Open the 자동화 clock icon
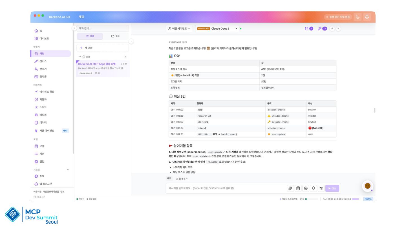Viewport: 406px width, 229px height. tap(36, 99)
